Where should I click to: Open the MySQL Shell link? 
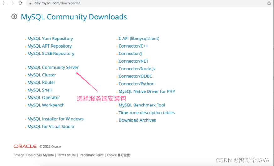point(40,90)
